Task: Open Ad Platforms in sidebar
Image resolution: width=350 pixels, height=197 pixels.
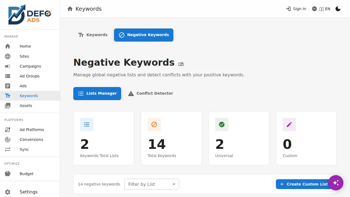Action: (x=30, y=130)
